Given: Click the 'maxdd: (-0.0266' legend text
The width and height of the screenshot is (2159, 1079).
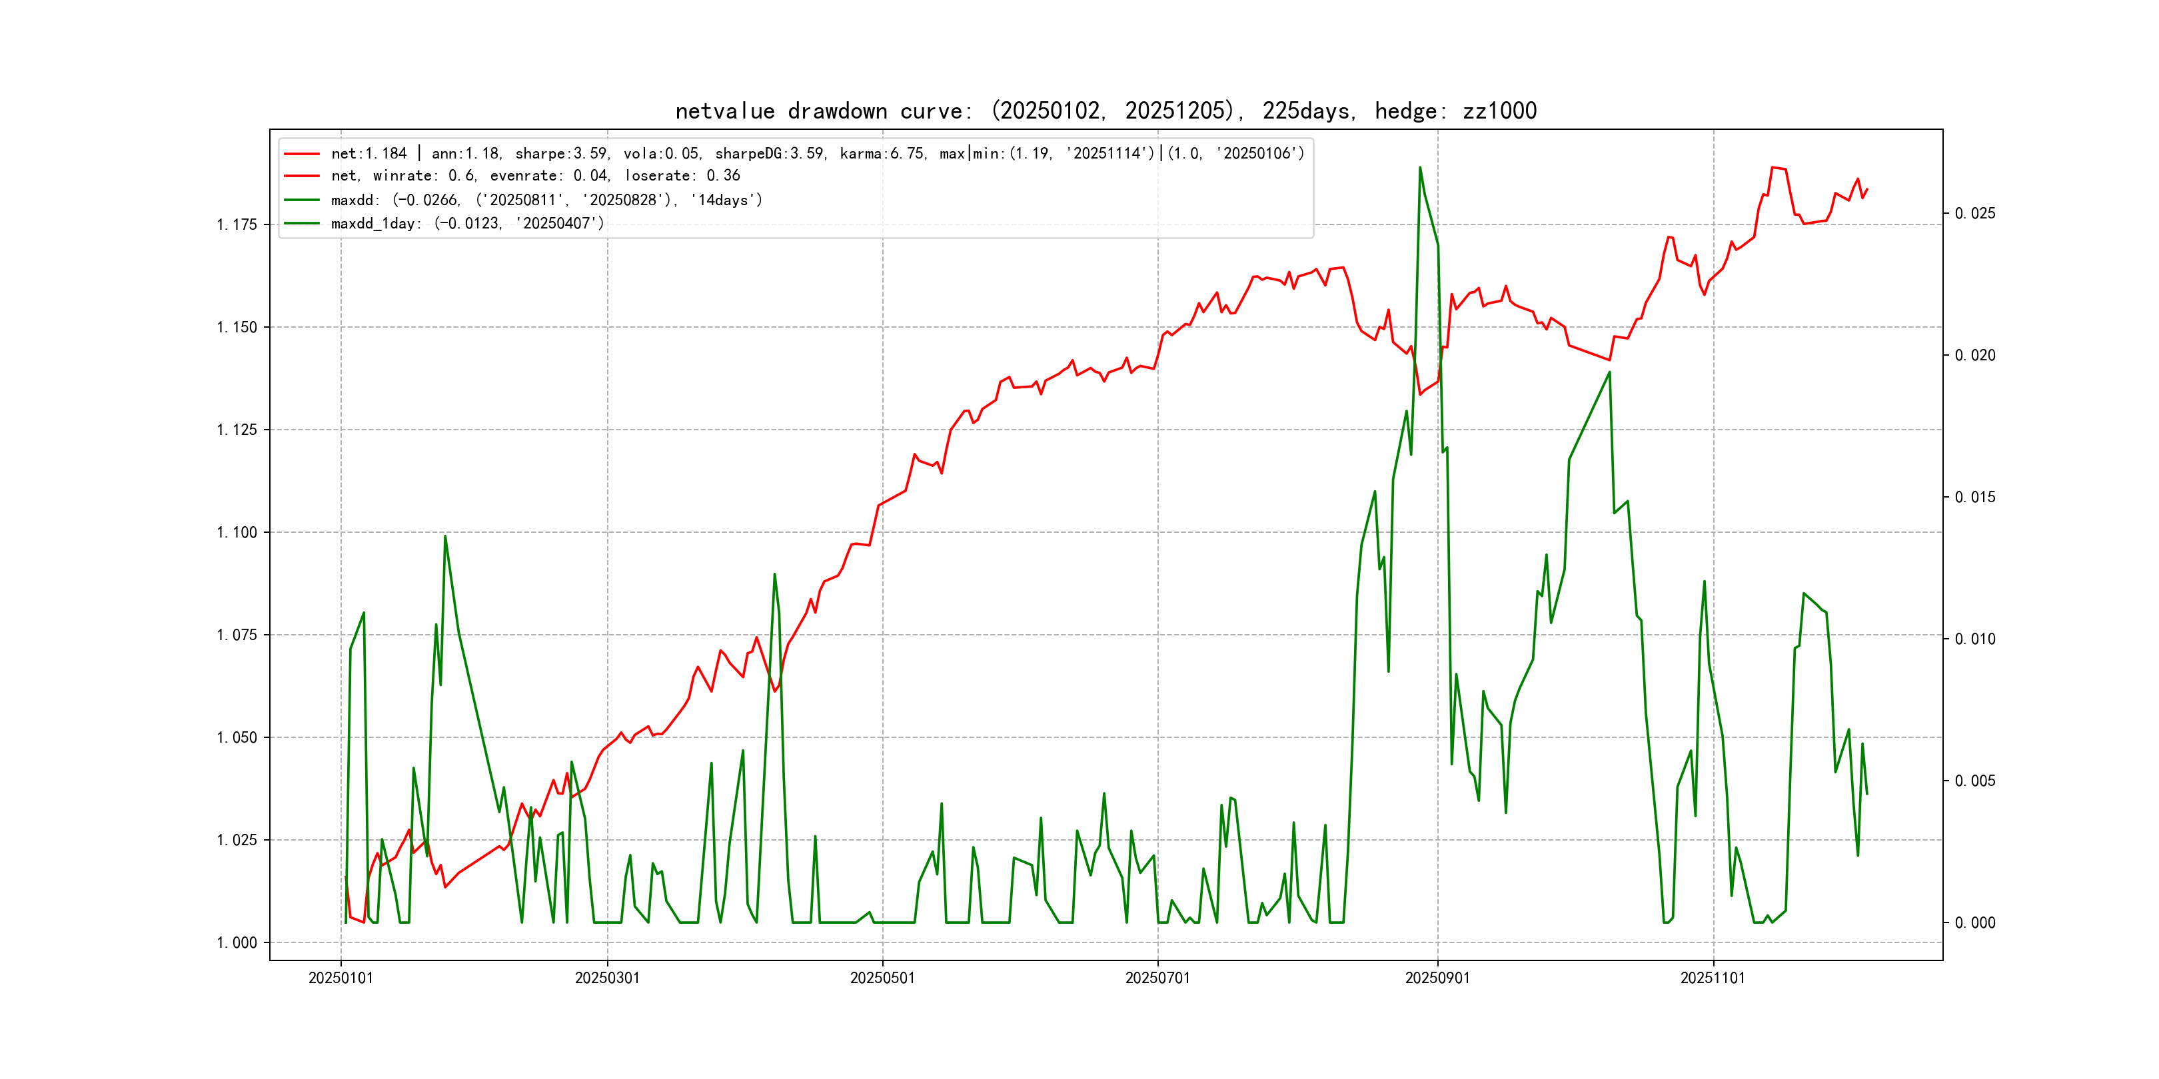Looking at the screenshot, I should coord(546,200).
